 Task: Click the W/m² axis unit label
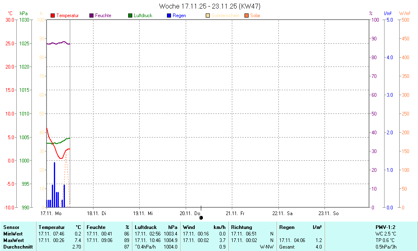point(405,13)
